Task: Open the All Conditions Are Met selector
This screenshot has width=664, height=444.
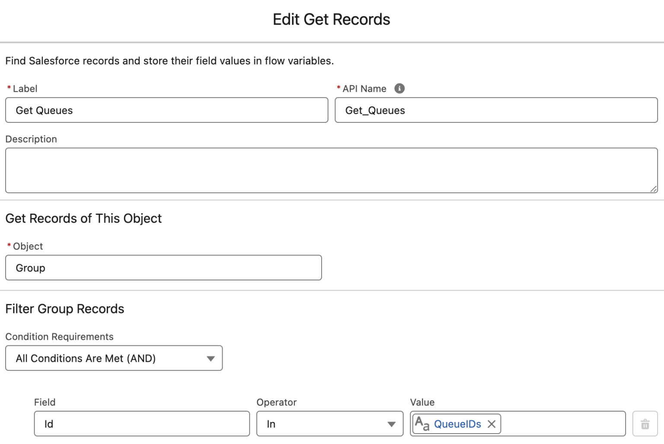Action: (x=114, y=358)
